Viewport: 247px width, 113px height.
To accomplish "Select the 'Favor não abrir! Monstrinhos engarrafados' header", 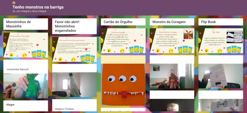I will tap(75, 26).
